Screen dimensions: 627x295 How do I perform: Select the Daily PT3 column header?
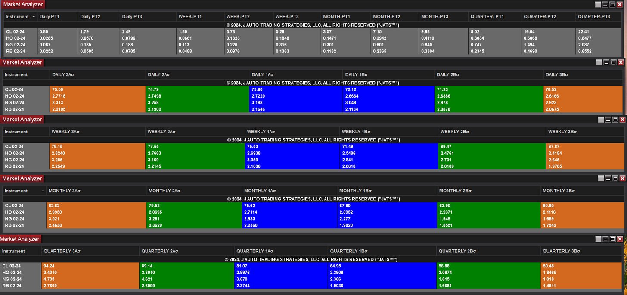pos(148,17)
